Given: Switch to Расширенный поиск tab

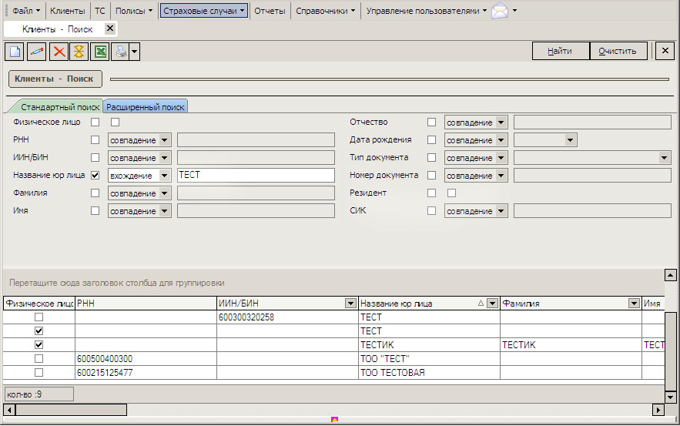Looking at the screenshot, I should pyautogui.click(x=146, y=107).
